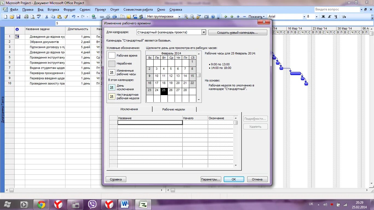Confirm dialog with OK button
Viewport: 374px width, 210px height.
pos(234,179)
